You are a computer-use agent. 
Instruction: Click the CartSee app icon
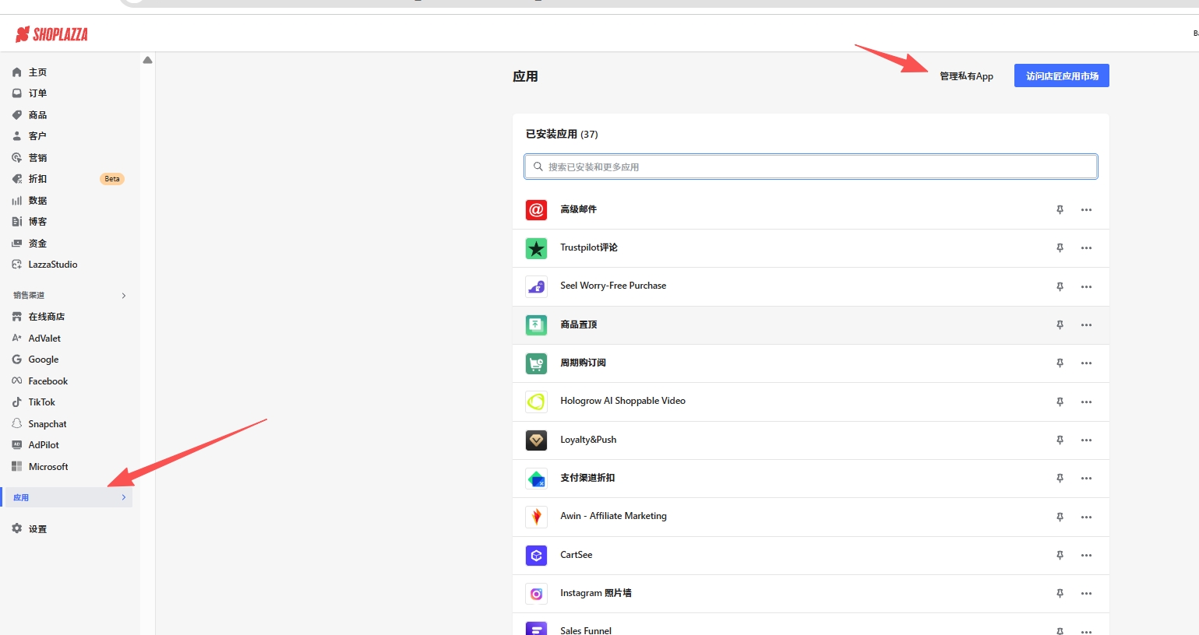point(536,556)
